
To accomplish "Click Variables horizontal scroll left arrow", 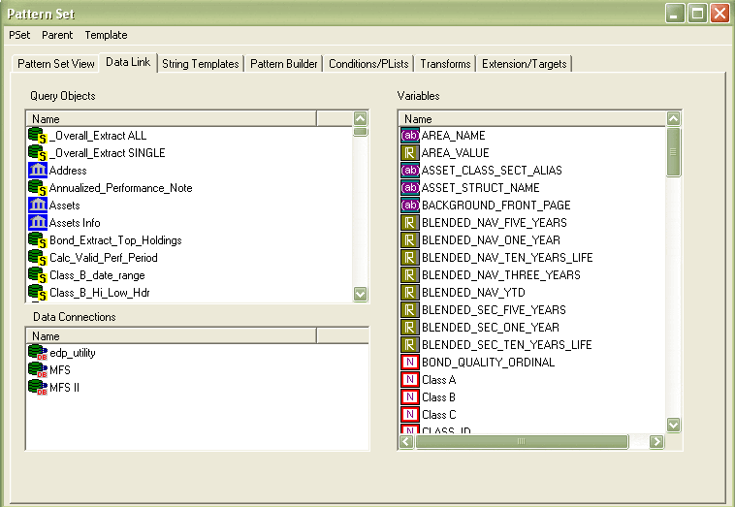I will [406, 441].
